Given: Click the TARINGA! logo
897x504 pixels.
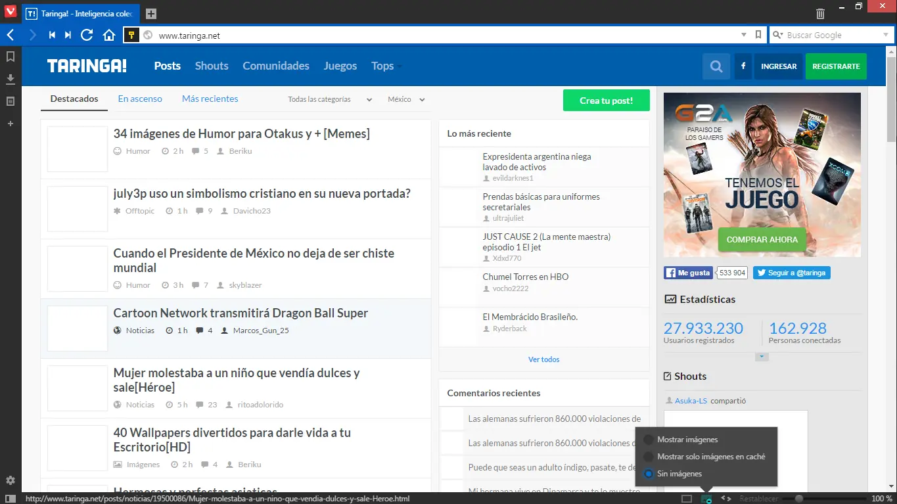Looking at the screenshot, I should (x=87, y=66).
